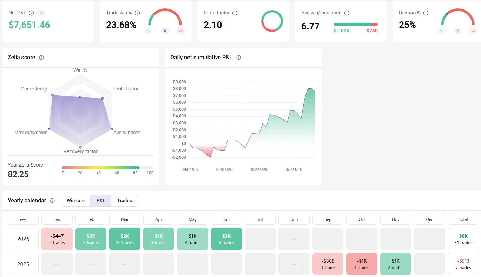Click the 38 trade count badge near Net P&L
Screen dimensions: 481x277
point(41,13)
